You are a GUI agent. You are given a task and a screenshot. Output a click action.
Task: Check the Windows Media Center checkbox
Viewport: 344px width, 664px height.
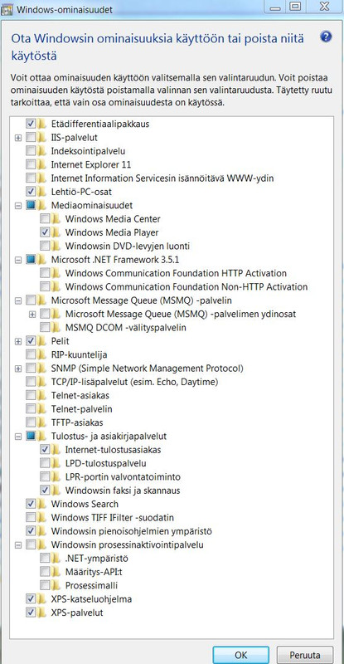(45, 219)
